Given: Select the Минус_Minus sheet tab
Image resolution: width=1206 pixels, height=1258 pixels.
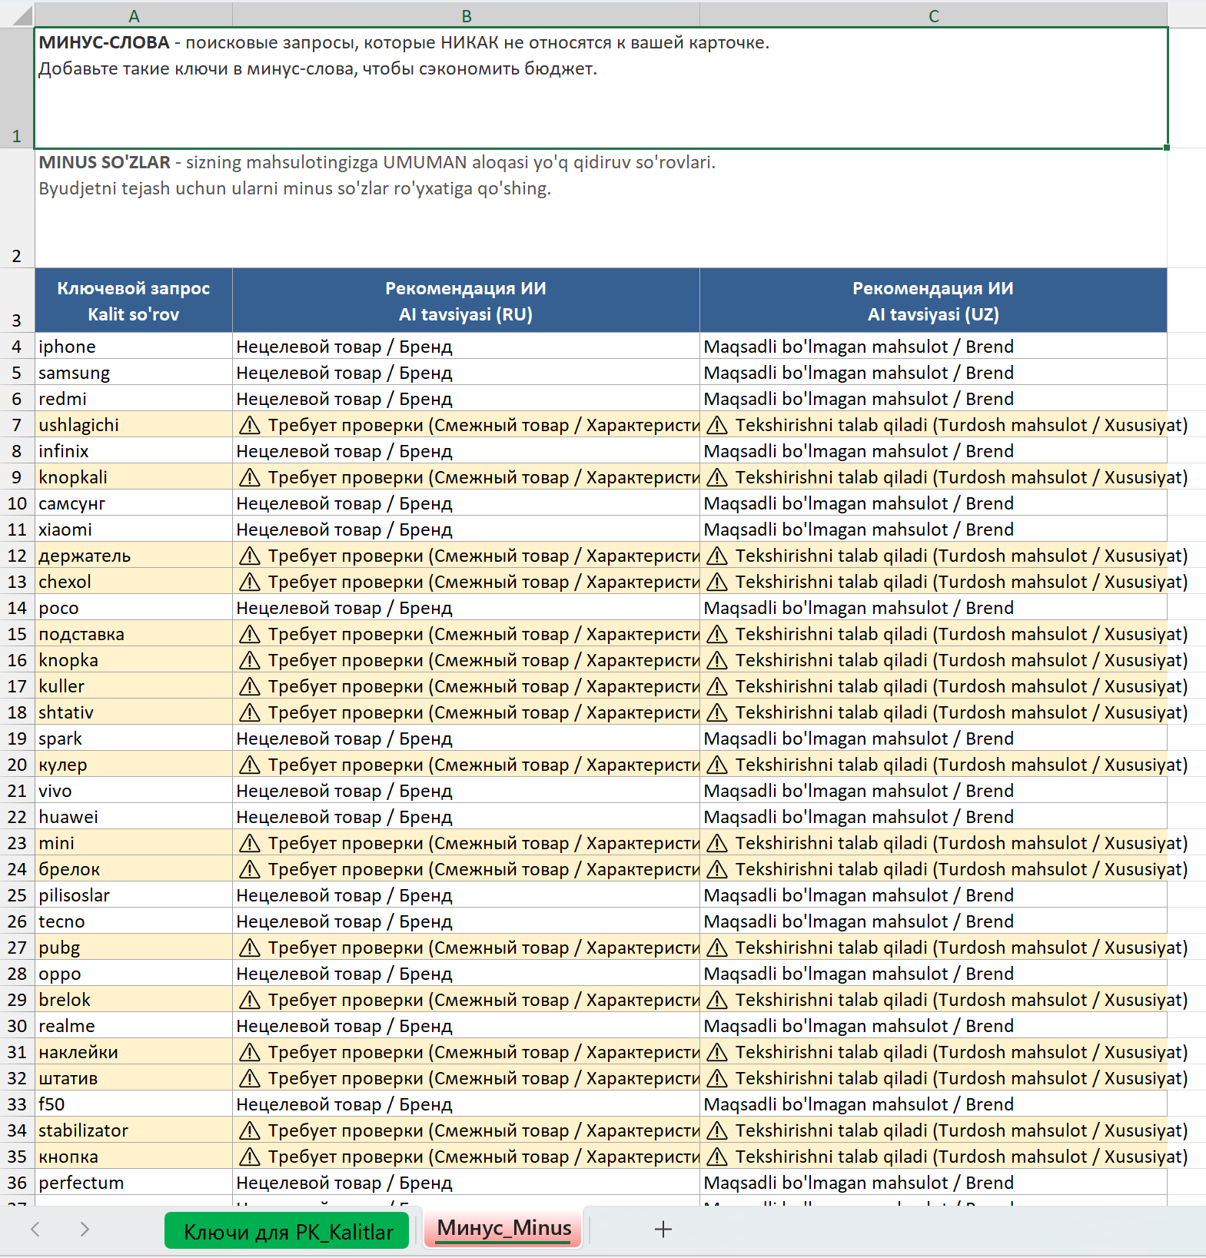Looking at the screenshot, I should pyautogui.click(x=503, y=1228).
